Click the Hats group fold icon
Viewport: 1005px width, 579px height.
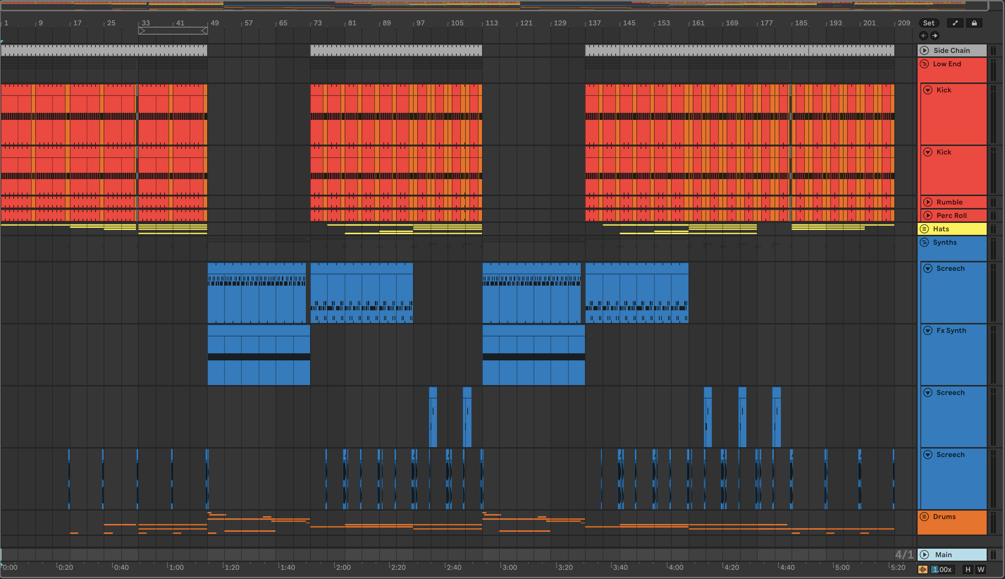924,228
